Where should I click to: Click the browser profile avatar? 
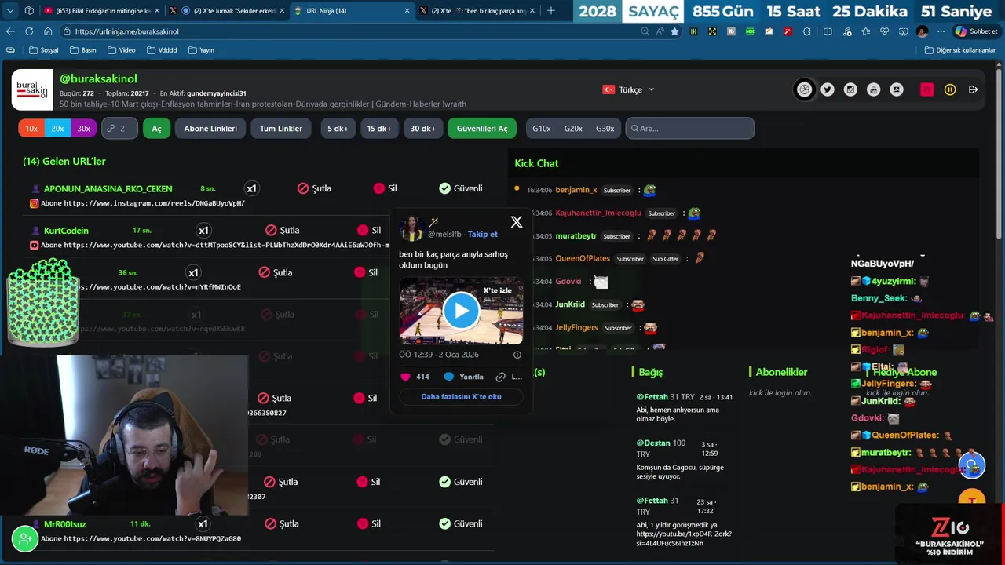point(922,31)
